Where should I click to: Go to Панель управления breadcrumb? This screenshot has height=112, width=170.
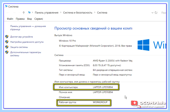[46, 13]
